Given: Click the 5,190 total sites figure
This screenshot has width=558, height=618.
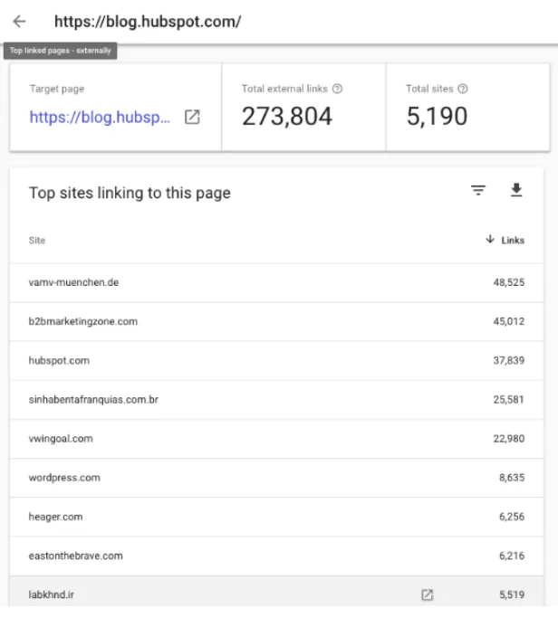Looking at the screenshot, I should click(437, 116).
